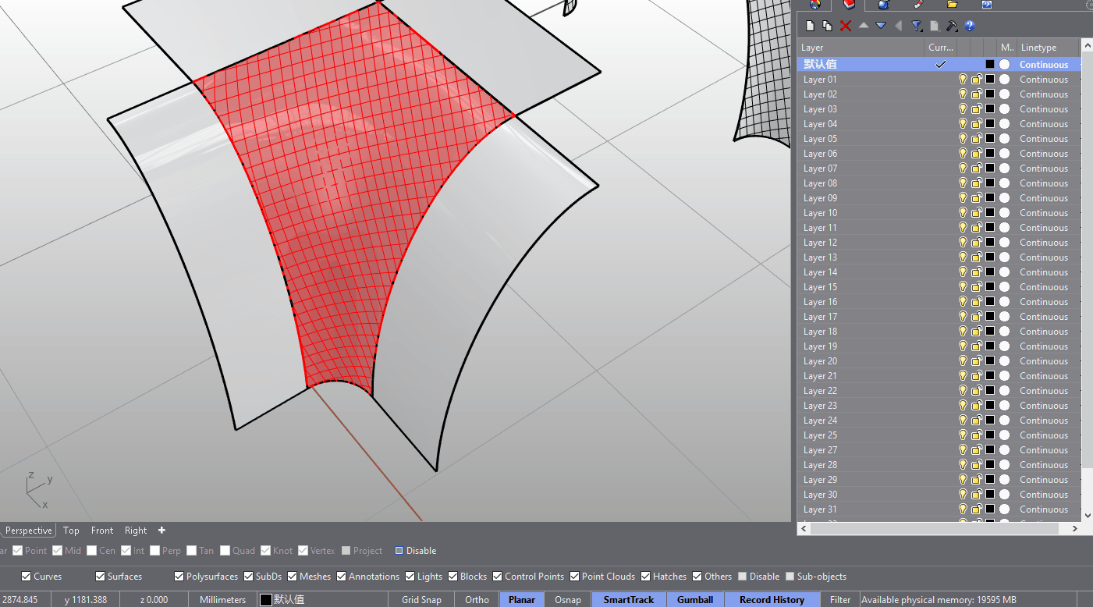Delete the layer using the red X icon
Image resolution: width=1093 pixels, height=607 pixels.
846,26
